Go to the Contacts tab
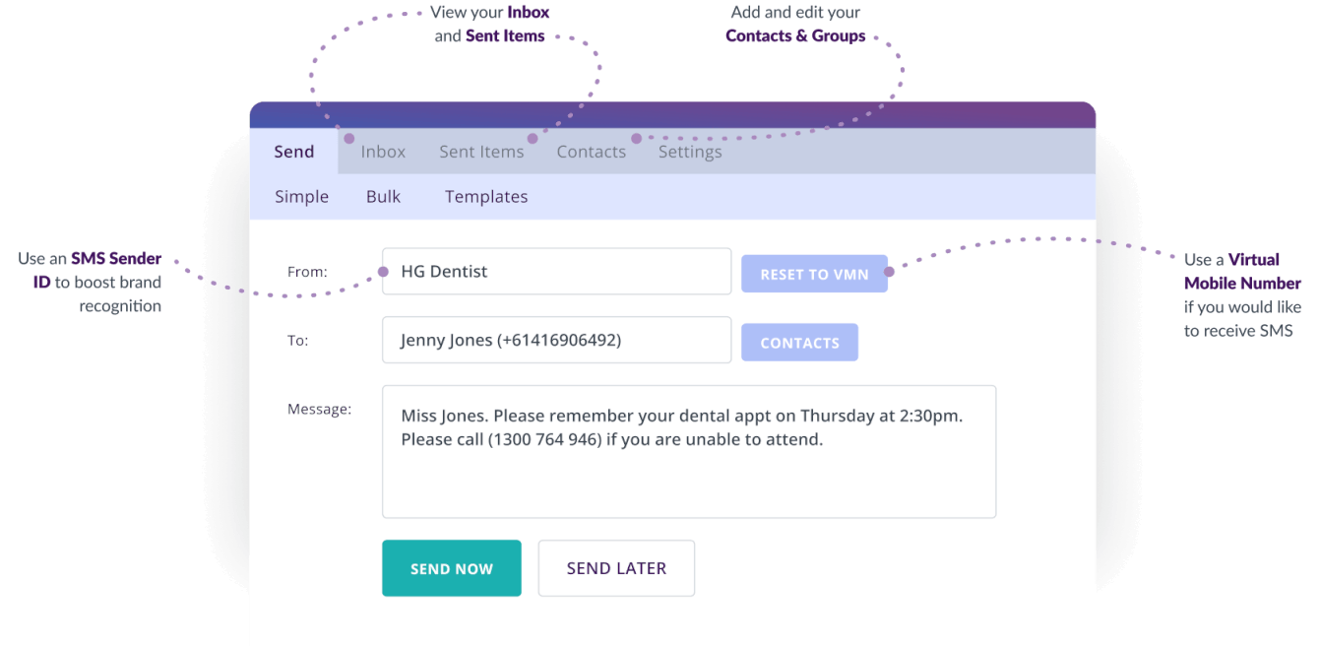1319x646 pixels. (x=591, y=152)
